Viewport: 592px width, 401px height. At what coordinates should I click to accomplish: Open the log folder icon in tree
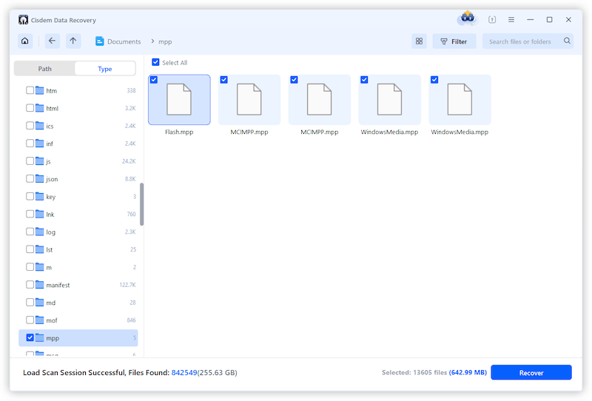[x=40, y=232]
